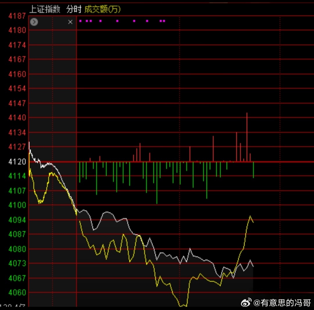Screen dimensions: 314x310
Task: Click the 4167 price axis label
Action: 17,60
